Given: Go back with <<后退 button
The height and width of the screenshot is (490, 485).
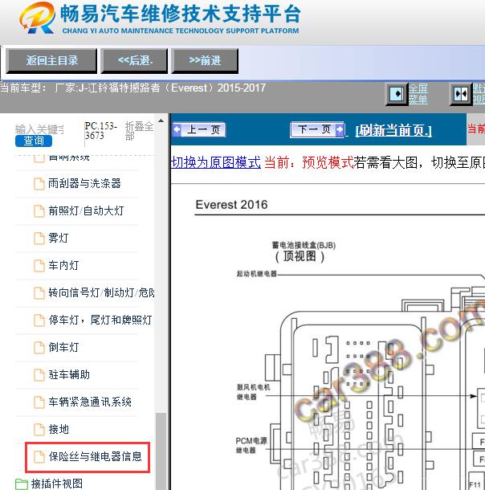Looking at the screenshot, I should (135, 60).
